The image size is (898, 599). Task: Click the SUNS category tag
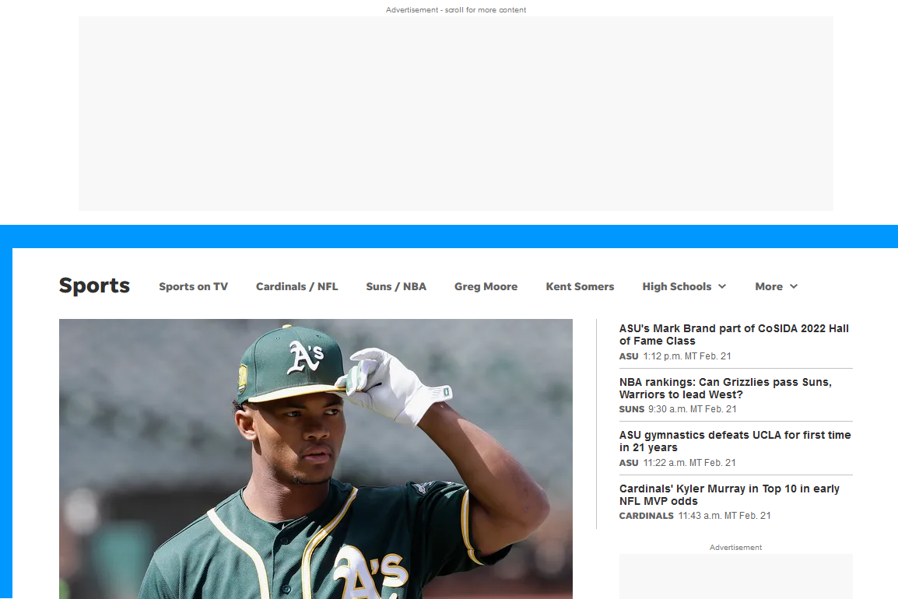click(631, 409)
